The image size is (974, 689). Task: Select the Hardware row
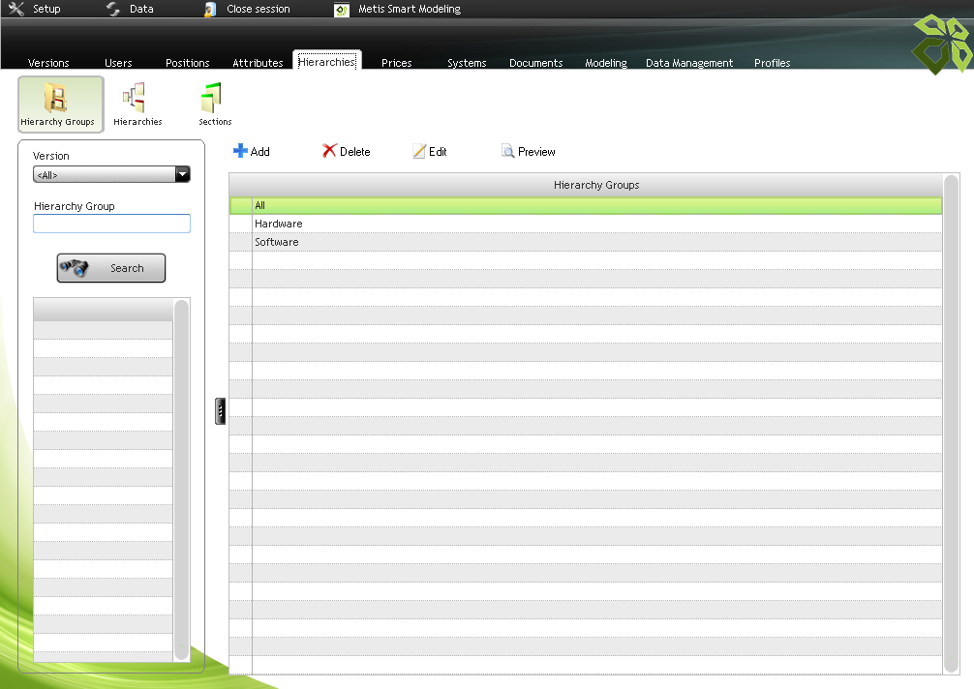(279, 224)
